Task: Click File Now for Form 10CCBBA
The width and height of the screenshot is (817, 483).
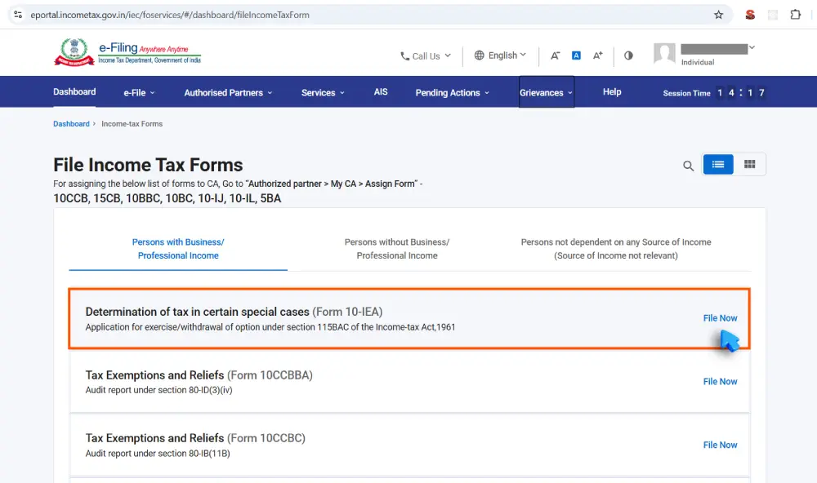Action: click(x=720, y=382)
